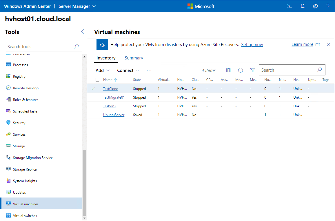The height and width of the screenshot is (221, 335).
Task: Expand the Add dropdown
Action: [x=103, y=70]
